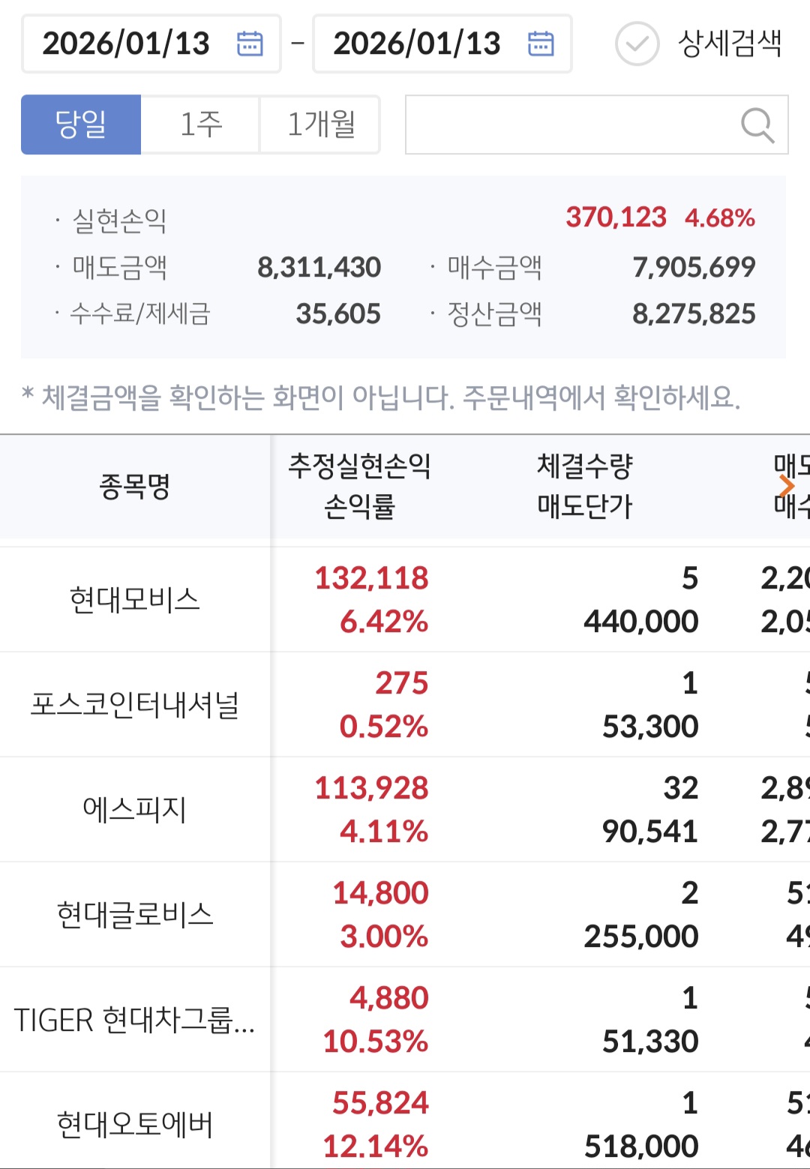Click the 종목명 column header

pyautogui.click(x=135, y=486)
